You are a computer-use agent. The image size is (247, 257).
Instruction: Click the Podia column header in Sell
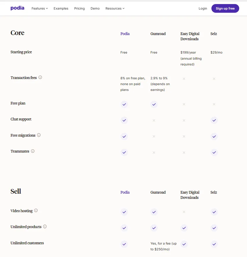coord(125,192)
